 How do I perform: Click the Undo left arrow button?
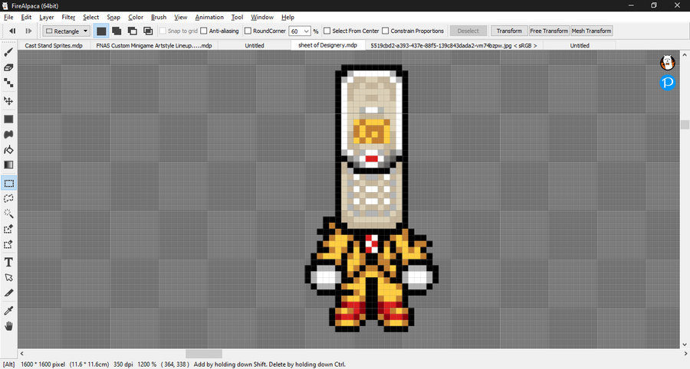[x=12, y=31]
